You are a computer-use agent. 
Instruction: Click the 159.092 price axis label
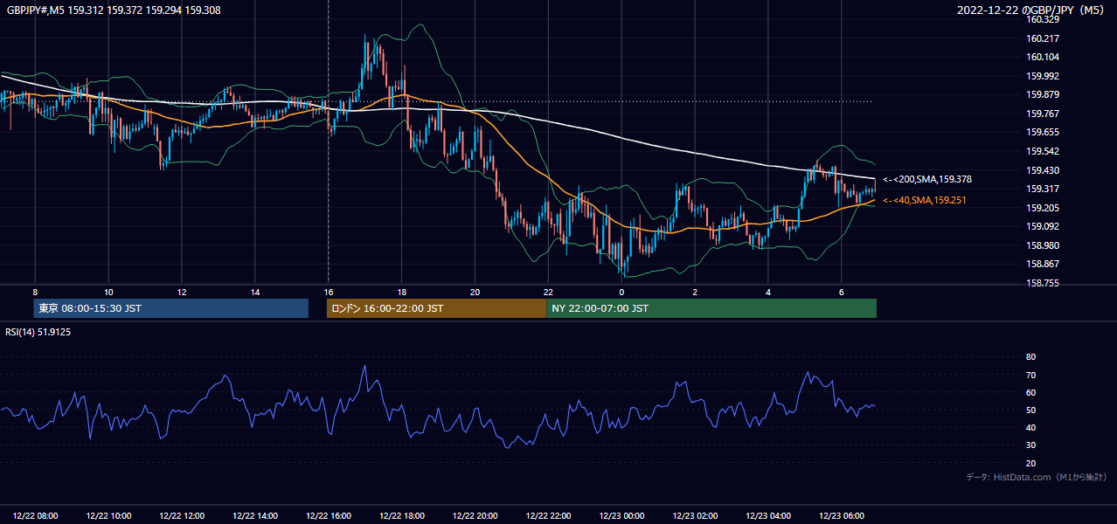[1043, 226]
